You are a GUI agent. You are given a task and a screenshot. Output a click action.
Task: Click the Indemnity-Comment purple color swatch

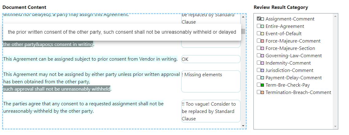(x=262, y=63)
